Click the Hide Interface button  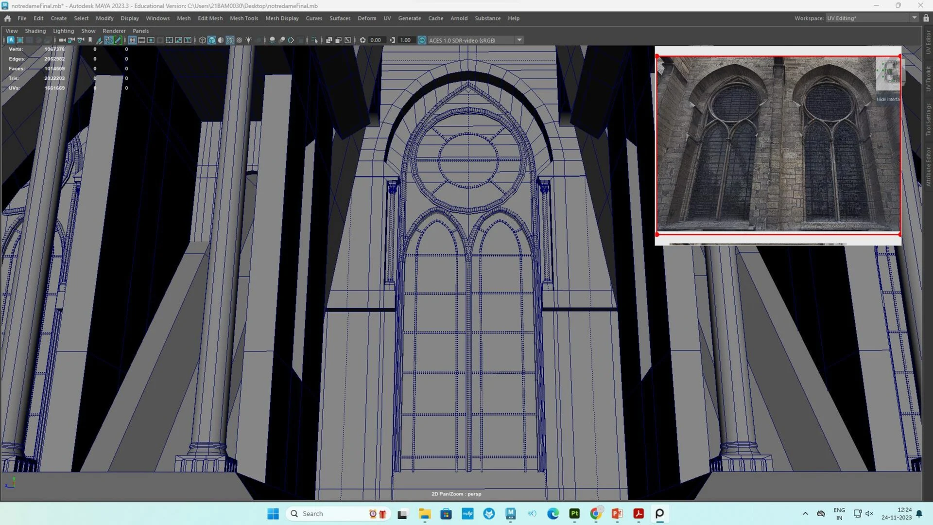(x=888, y=99)
